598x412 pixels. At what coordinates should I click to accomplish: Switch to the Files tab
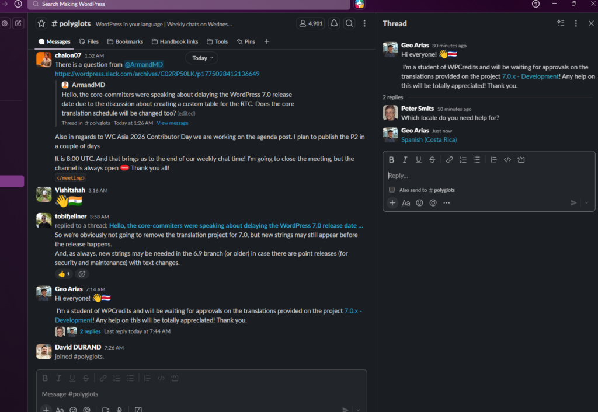pyautogui.click(x=88, y=41)
